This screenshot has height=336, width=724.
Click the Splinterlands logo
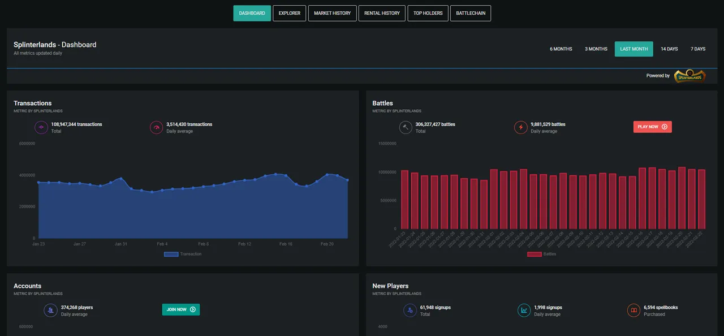point(689,76)
